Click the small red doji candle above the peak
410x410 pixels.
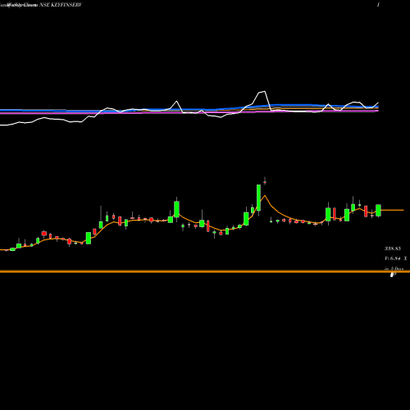(x=265, y=182)
